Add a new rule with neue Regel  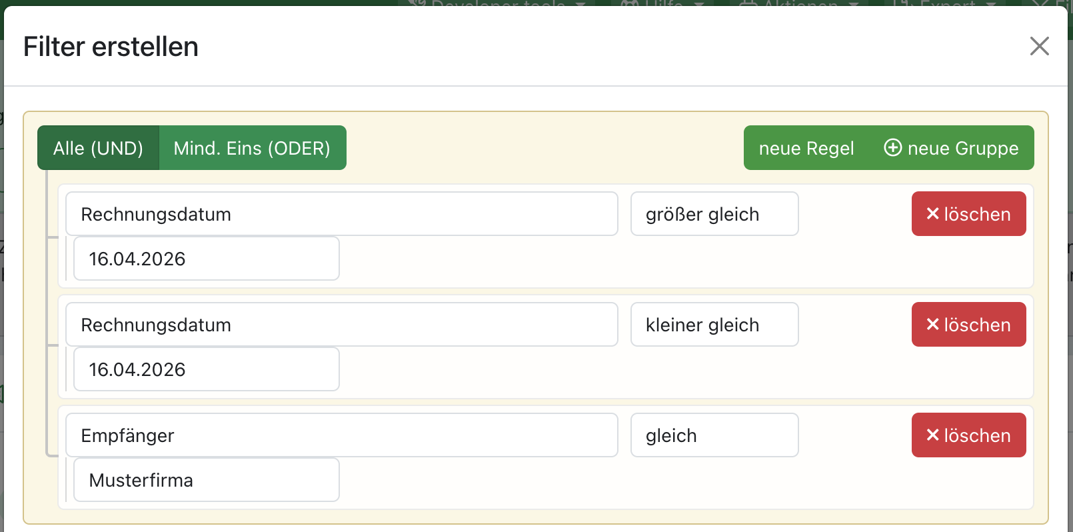click(806, 148)
